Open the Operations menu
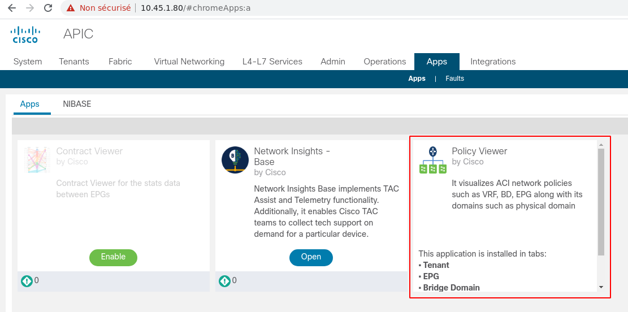 pos(385,62)
